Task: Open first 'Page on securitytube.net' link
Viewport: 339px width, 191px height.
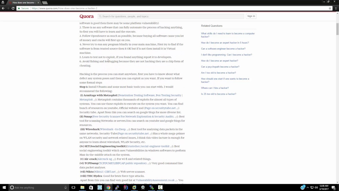Action: (x=160, y=108)
